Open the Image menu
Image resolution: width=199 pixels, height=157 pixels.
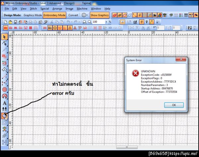[x=69, y=9]
